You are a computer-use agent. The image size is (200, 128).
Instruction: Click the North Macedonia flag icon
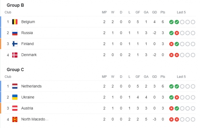[x=15, y=119]
